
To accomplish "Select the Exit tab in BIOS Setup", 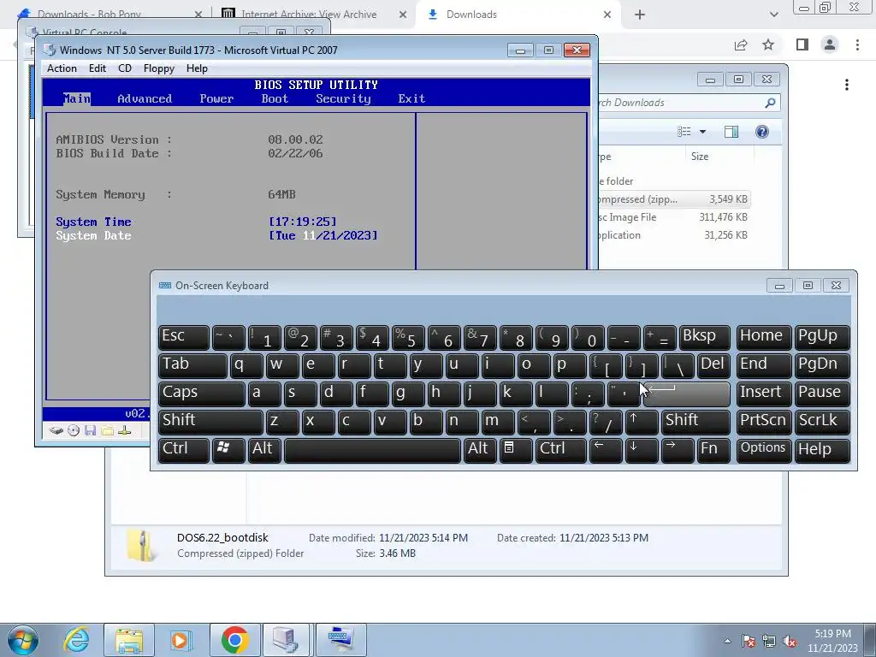I will coord(411,99).
